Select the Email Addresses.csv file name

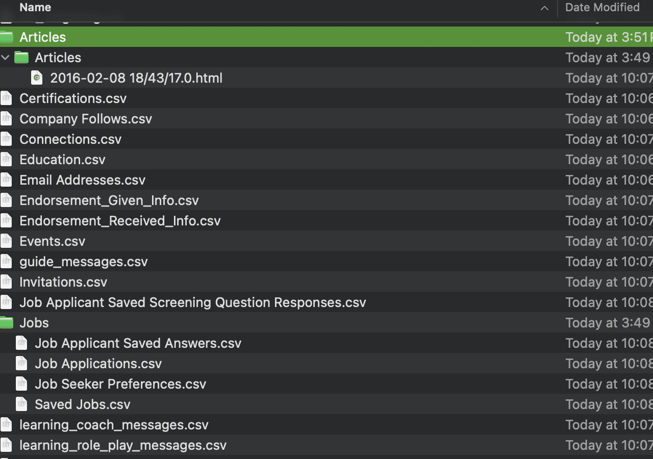[x=83, y=180]
